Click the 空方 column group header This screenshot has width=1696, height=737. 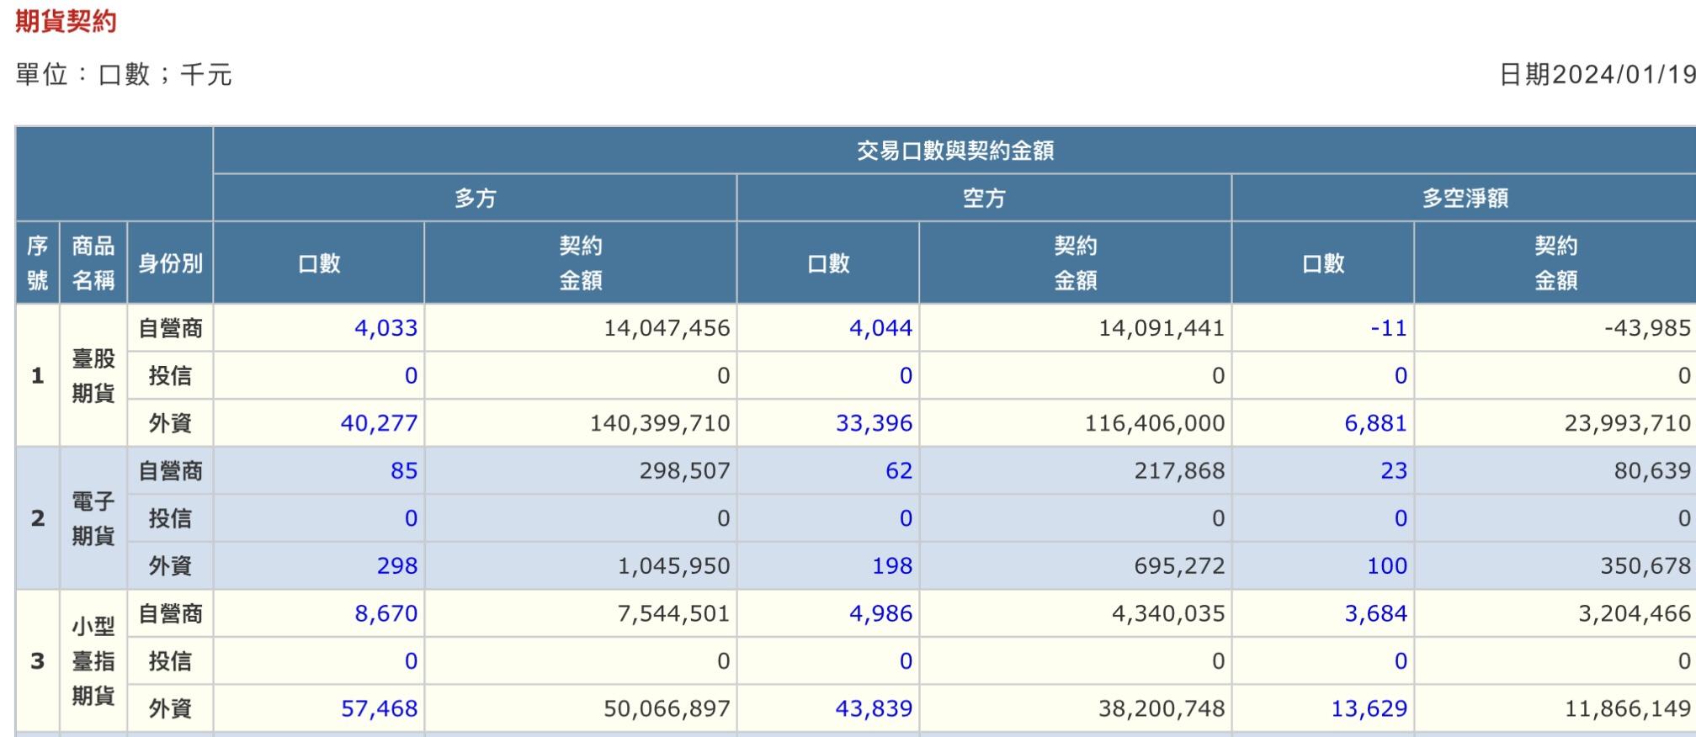tap(984, 199)
